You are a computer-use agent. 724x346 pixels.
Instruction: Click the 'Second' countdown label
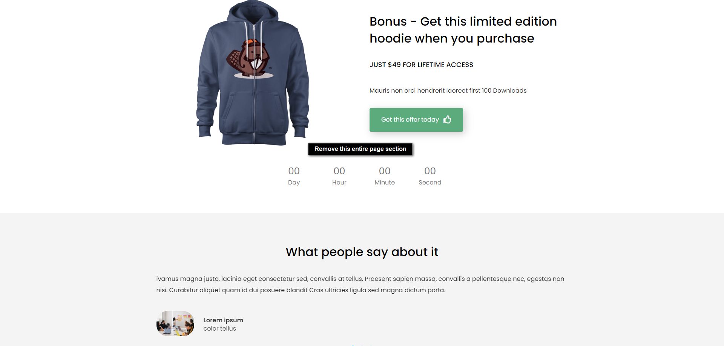coord(430,183)
